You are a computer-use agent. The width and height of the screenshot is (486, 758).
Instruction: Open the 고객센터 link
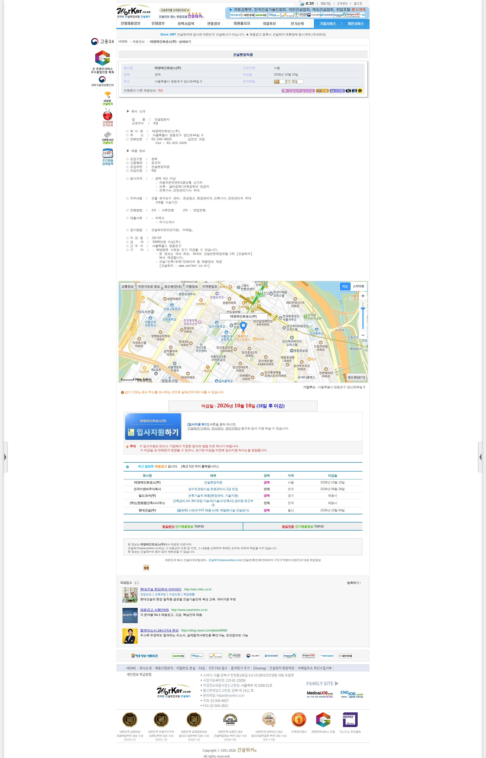[x=342, y=4]
